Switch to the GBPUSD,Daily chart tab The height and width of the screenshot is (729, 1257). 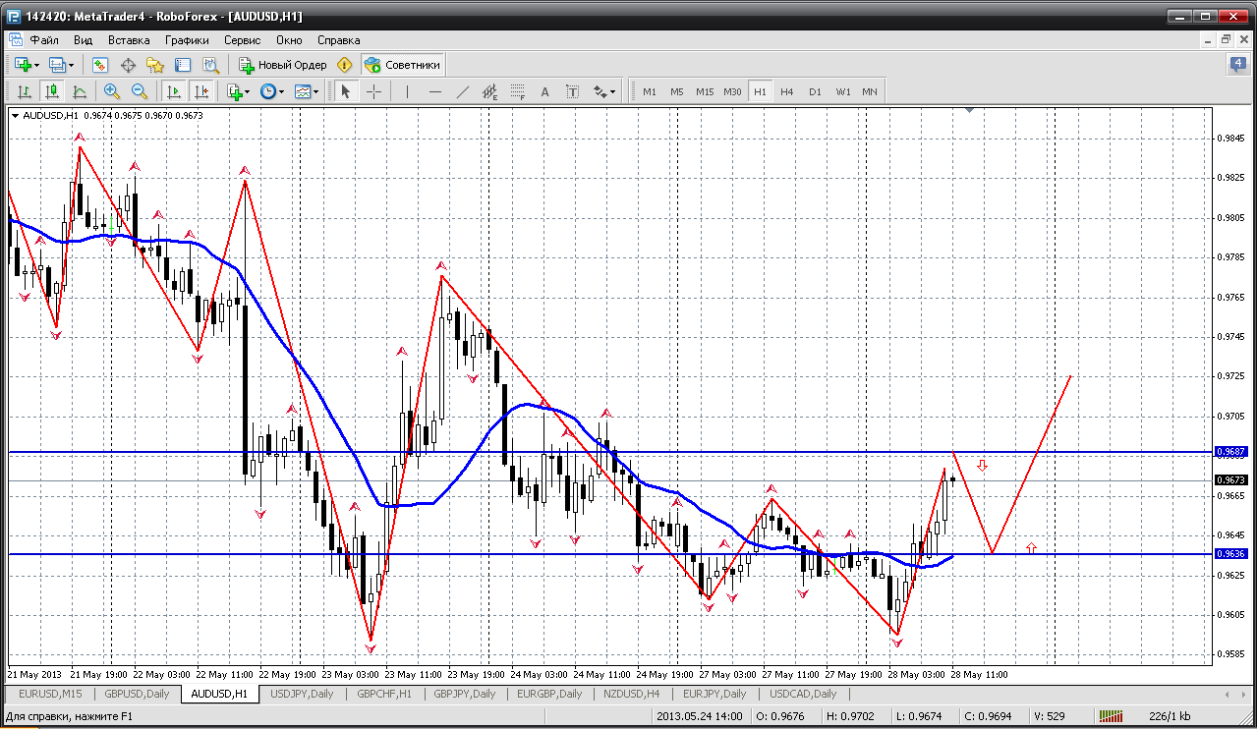tap(137, 694)
